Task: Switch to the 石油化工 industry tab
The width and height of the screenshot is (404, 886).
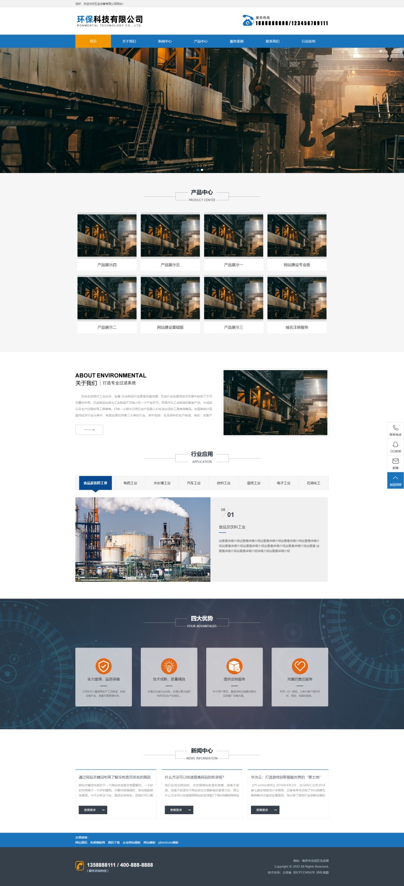Action: point(314,483)
